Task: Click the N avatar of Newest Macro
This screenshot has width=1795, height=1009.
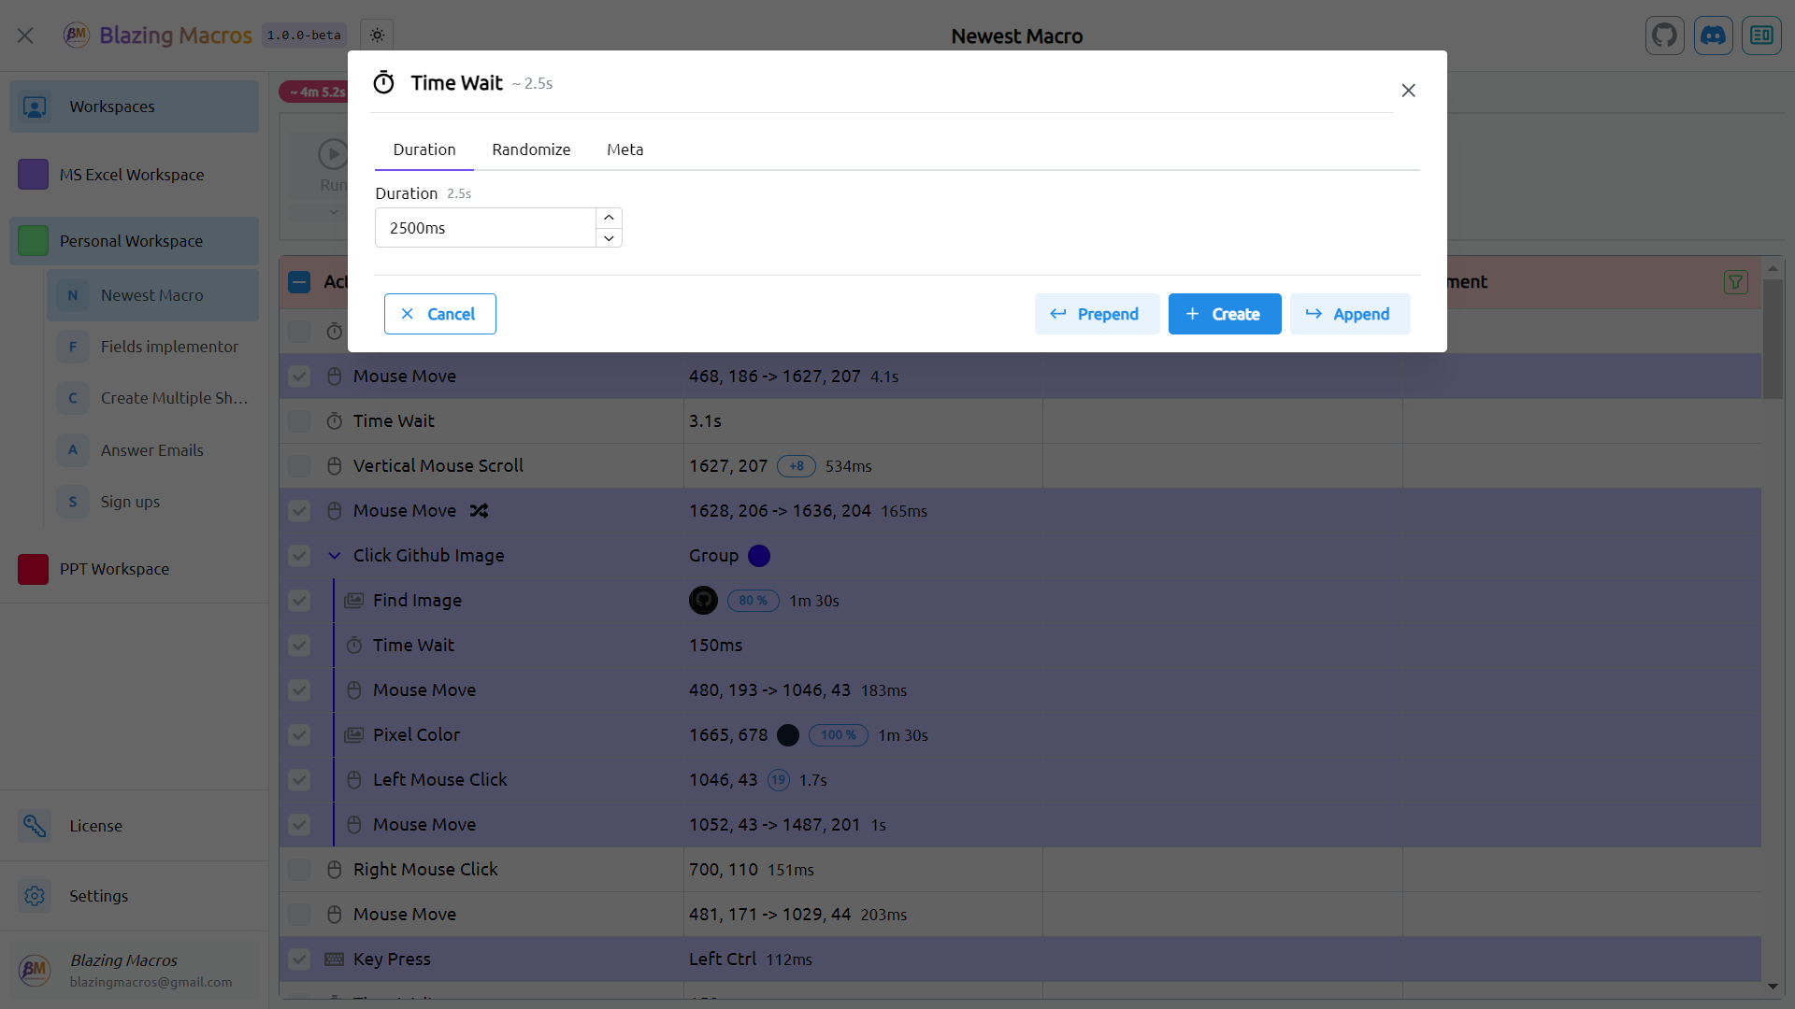Action: coord(73,295)
